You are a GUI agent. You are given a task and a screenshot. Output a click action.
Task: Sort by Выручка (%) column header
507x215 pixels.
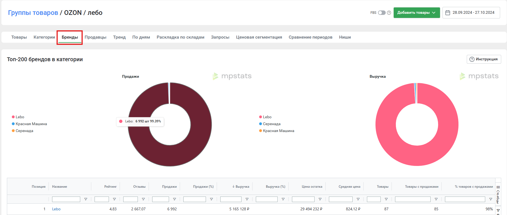click(275, 187)
